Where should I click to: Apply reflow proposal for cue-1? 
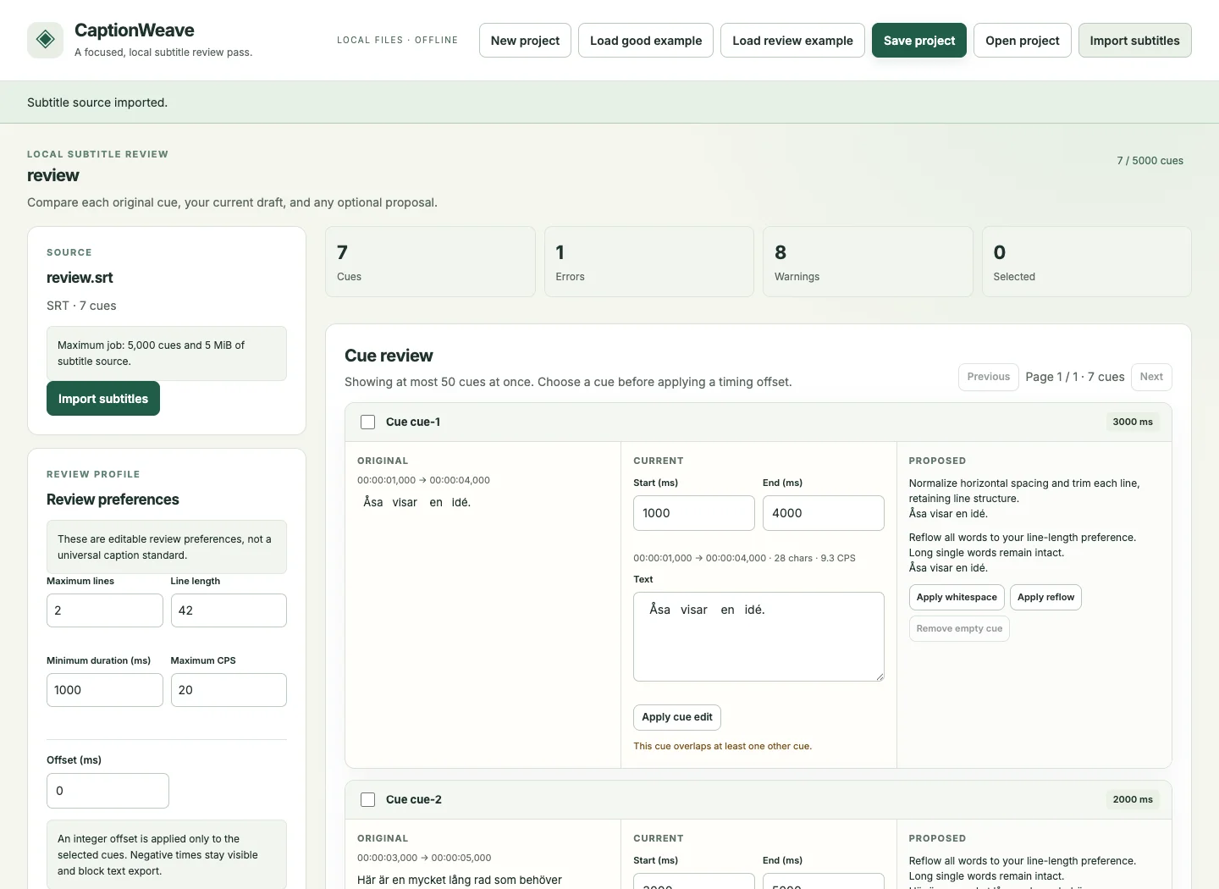tap(1045, 597)
